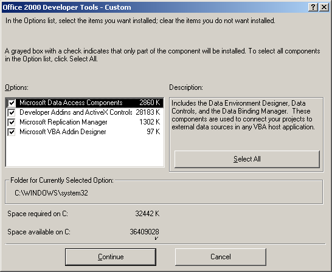Toggle Developer Addins and ActiveX Controls checkbox
Viewport: 332px width, 272px height.
[x=12, y=113]
